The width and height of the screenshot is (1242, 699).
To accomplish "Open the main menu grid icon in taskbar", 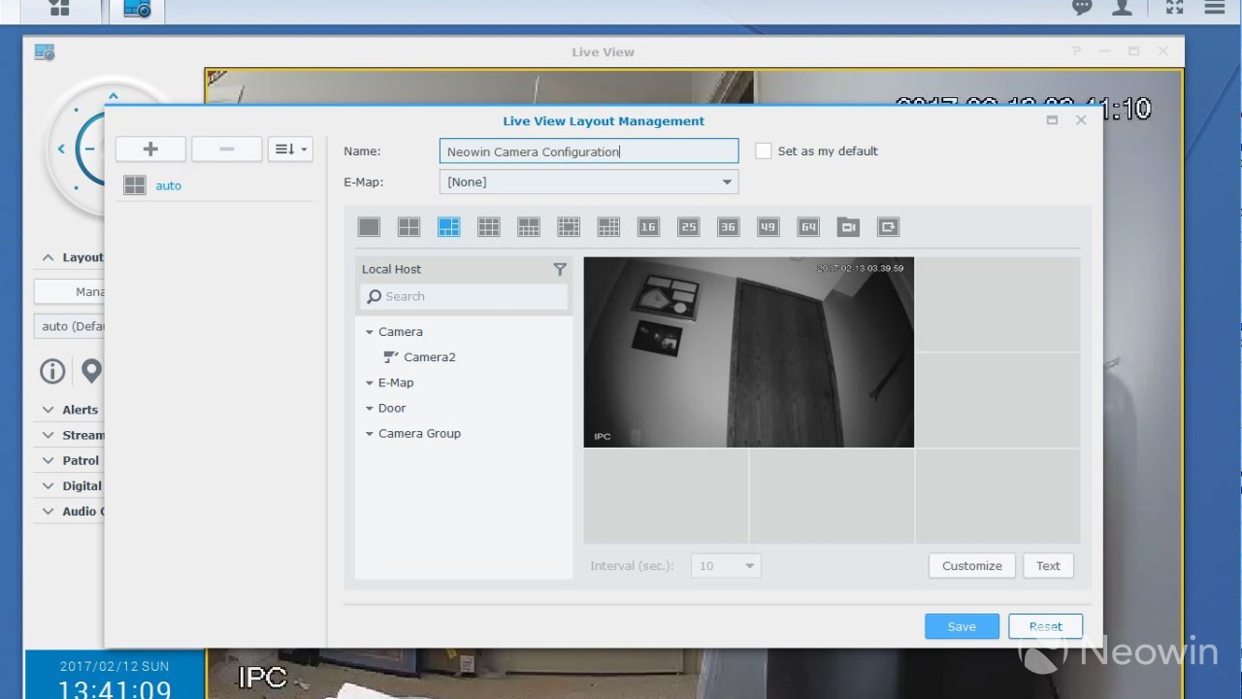I will [59, 9].
